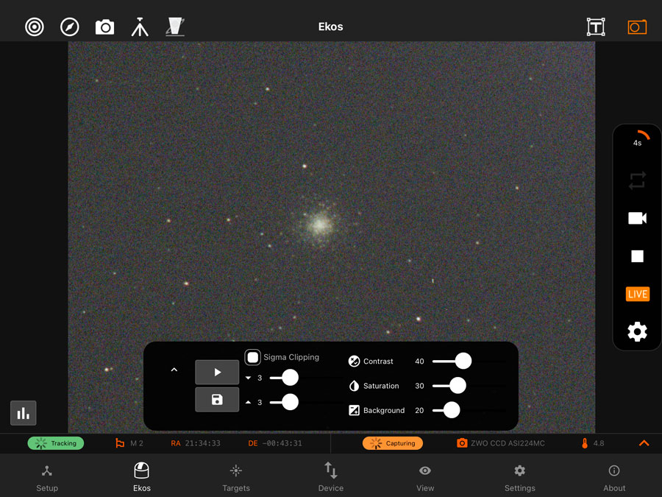Switch to the Device tab
The height and width of the screenshot is (497, 662).
(331, 478)
